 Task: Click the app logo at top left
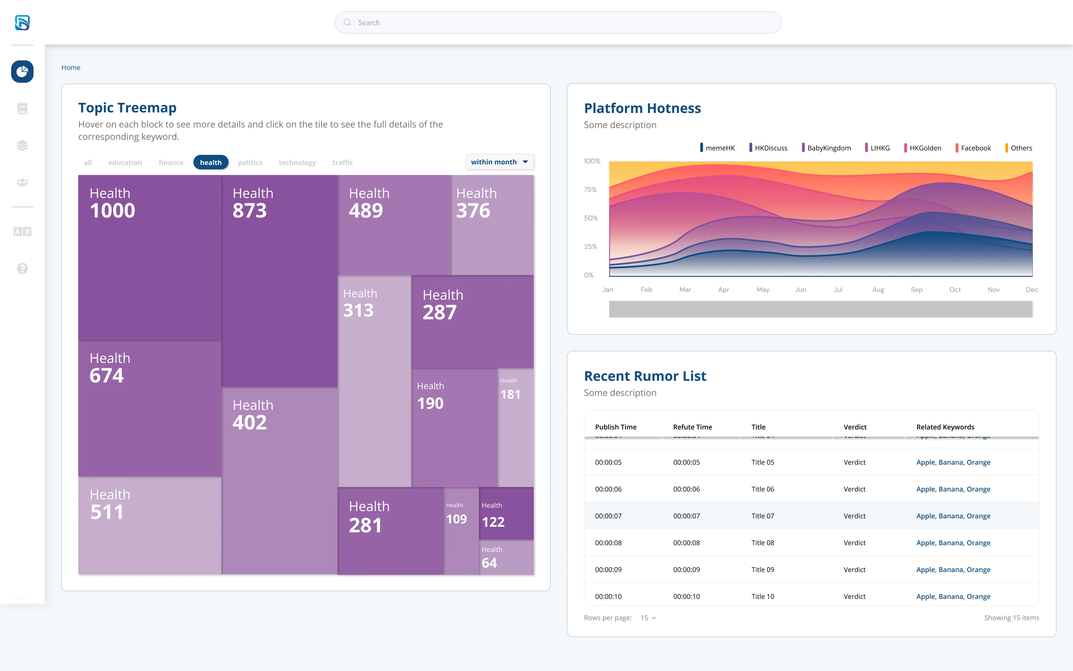pyautogui.click(x=22, y=23)
